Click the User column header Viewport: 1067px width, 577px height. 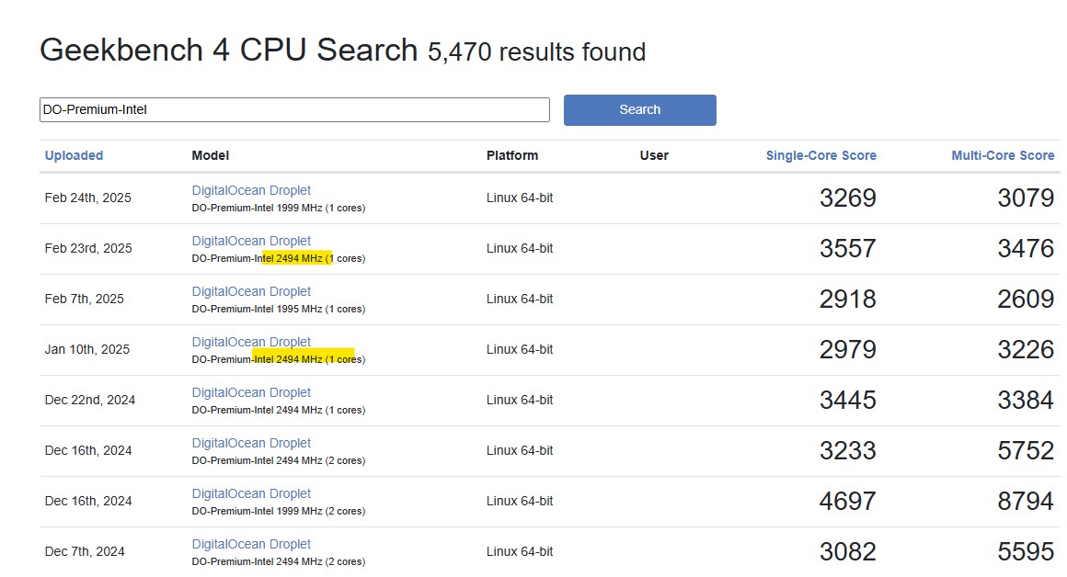tap(654, 155)
